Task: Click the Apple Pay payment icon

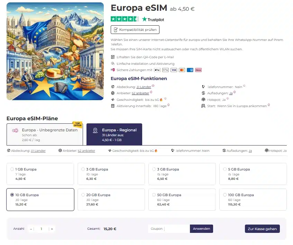Action: tap(157, 70)
